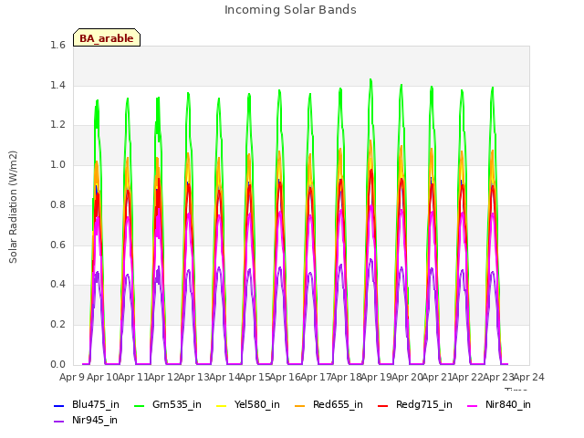Click the Solar Radiation (W/m2) axis label
This screenshot has height=438, width=584.
[x=13, y=207]
